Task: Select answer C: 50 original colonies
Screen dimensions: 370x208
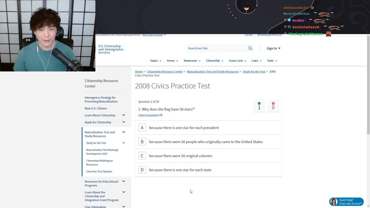Action: [x=208, y=156]
